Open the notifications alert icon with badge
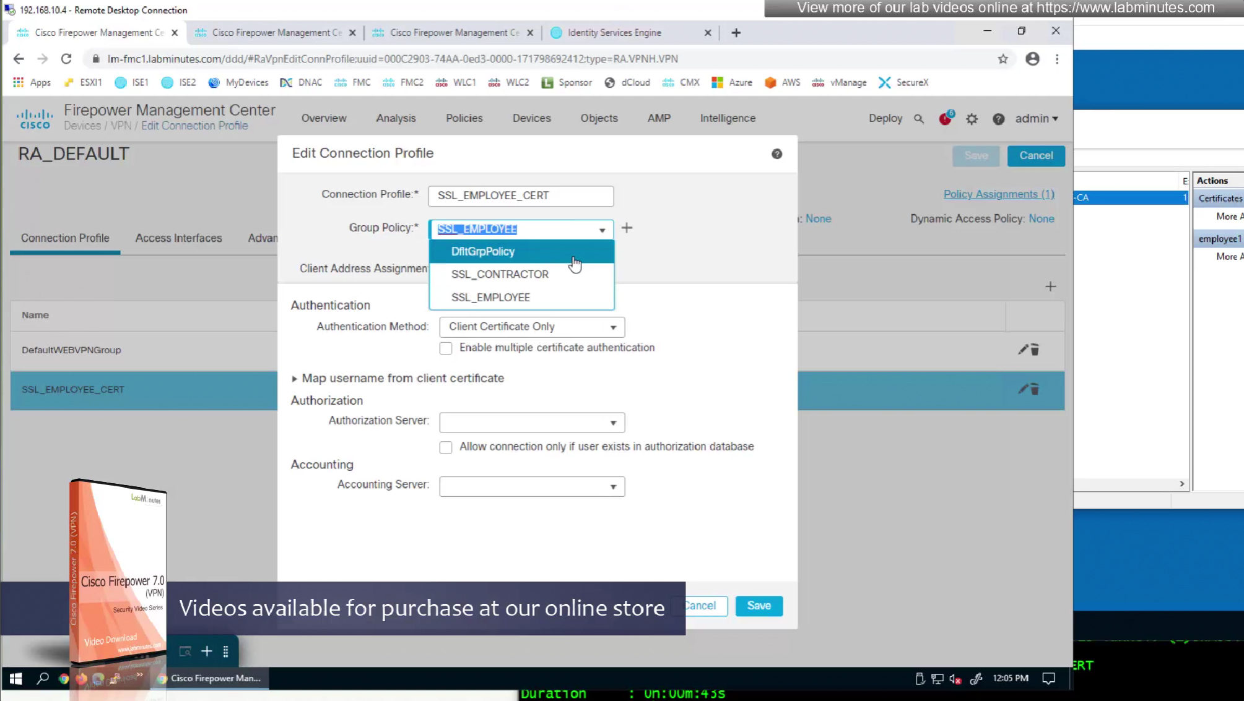 (945, 119)
